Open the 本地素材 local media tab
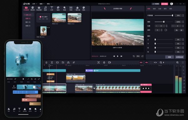The image size is (188, 120). pyautogui.click(x=26, y=9)
